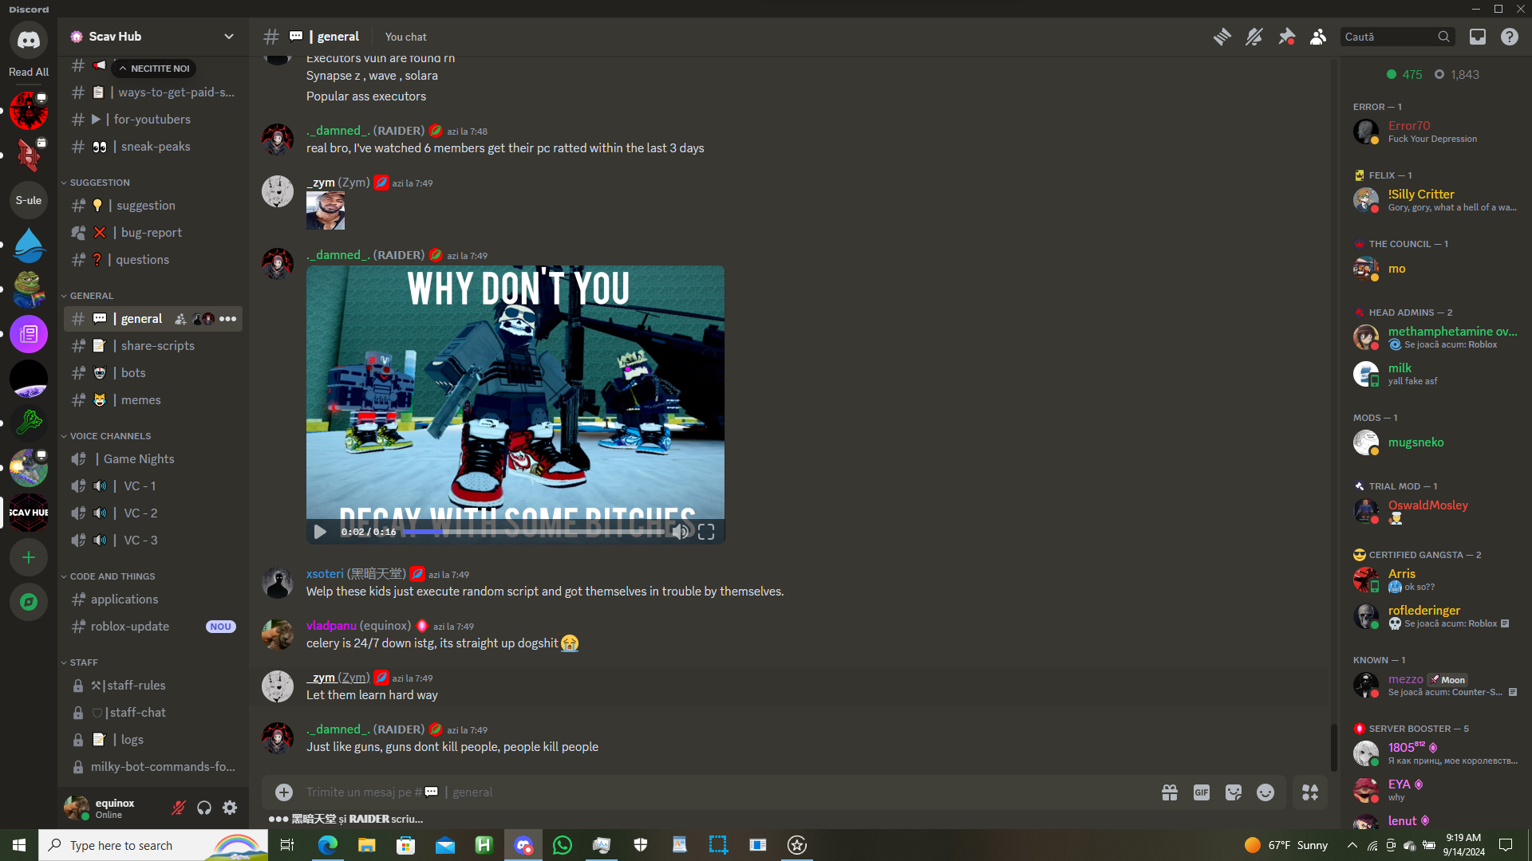Open the inbox icon

[1478, 37]
